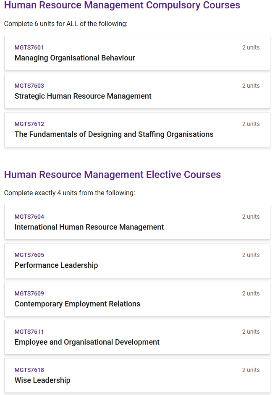The width and height of the screenshot is (275, 395).
Task: Open the MGTS7601 course code link
Action: coord(29,47)
